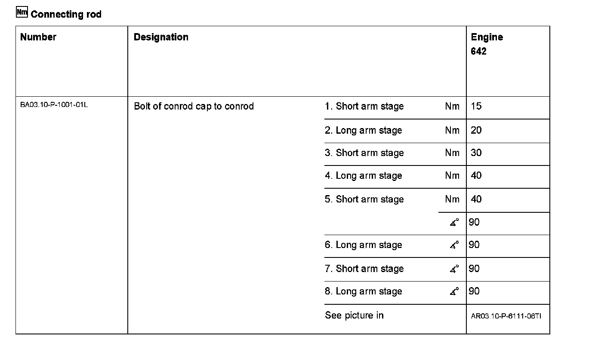The image size is (592, 343).
Task: Click the value 20 for the second stage
Action: pyautogui.click(x=476, y=130)
